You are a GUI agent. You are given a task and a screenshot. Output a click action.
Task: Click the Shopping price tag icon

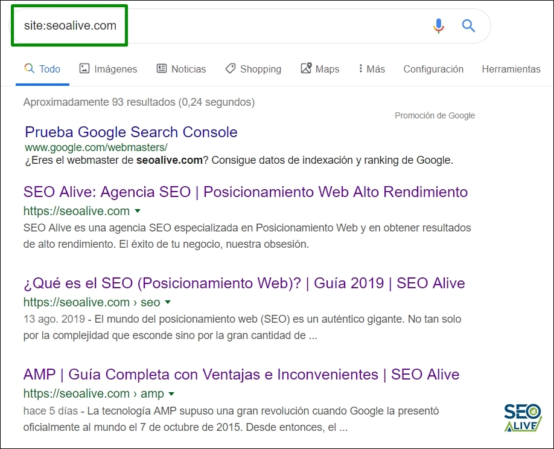coord(230,68)
